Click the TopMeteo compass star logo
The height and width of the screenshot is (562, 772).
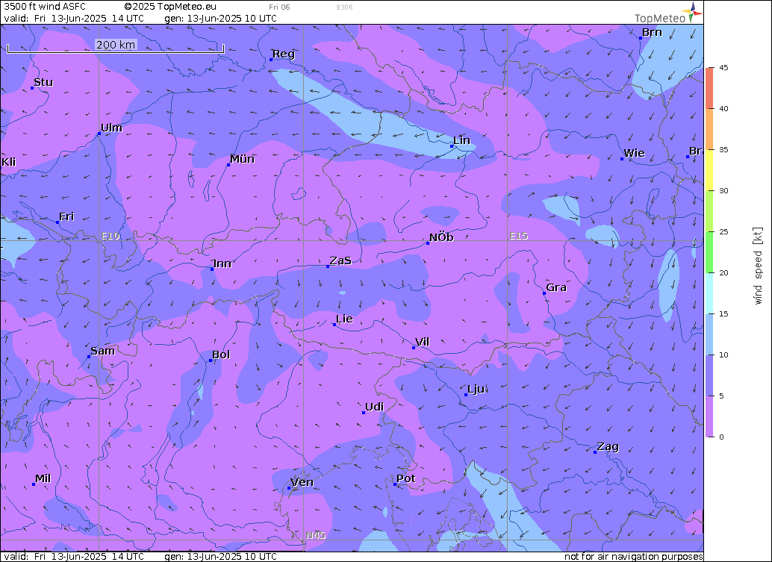tap(692, 11)
